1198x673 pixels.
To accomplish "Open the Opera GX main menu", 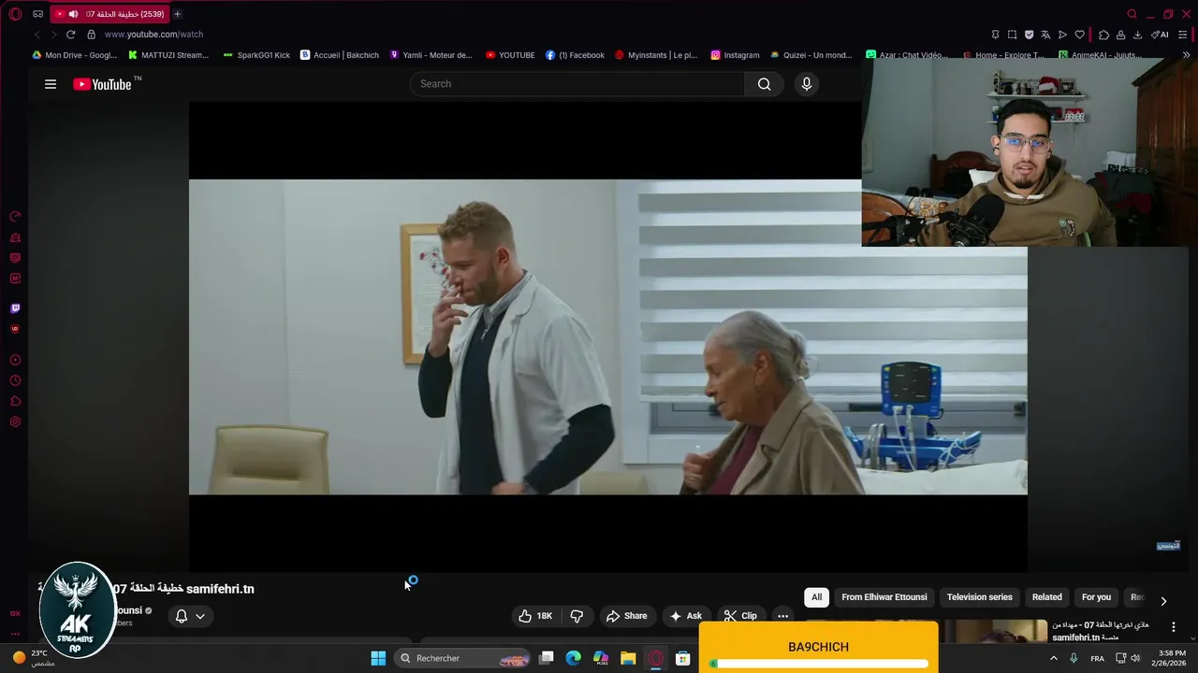I will pyautogui.click(x=15, y=14).
